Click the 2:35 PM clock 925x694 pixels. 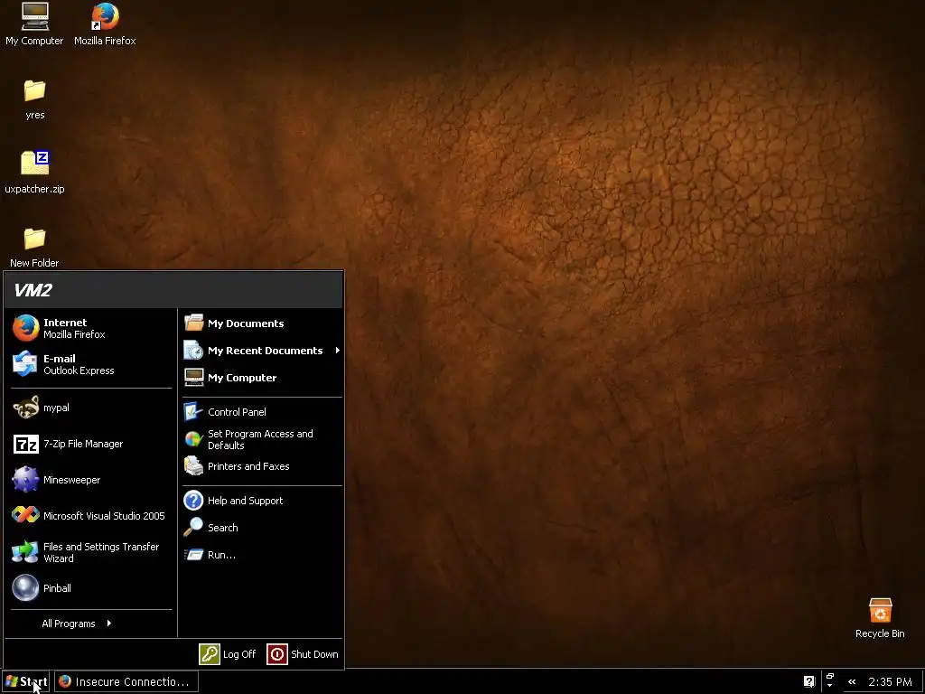(x=890, y=681)
